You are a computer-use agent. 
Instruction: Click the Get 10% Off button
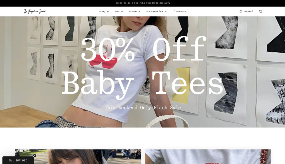coord(18,160)
